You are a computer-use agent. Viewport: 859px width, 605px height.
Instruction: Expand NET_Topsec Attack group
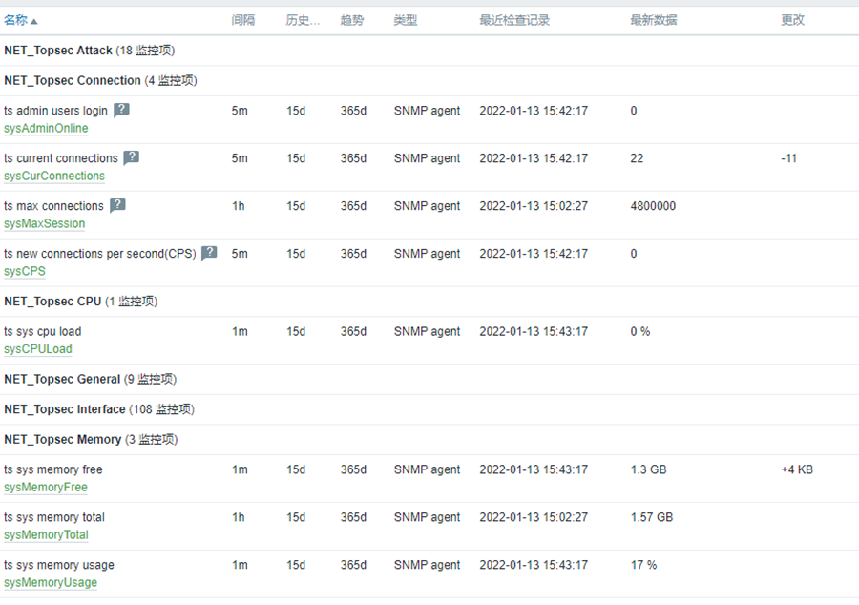click(x=90, y=51)
